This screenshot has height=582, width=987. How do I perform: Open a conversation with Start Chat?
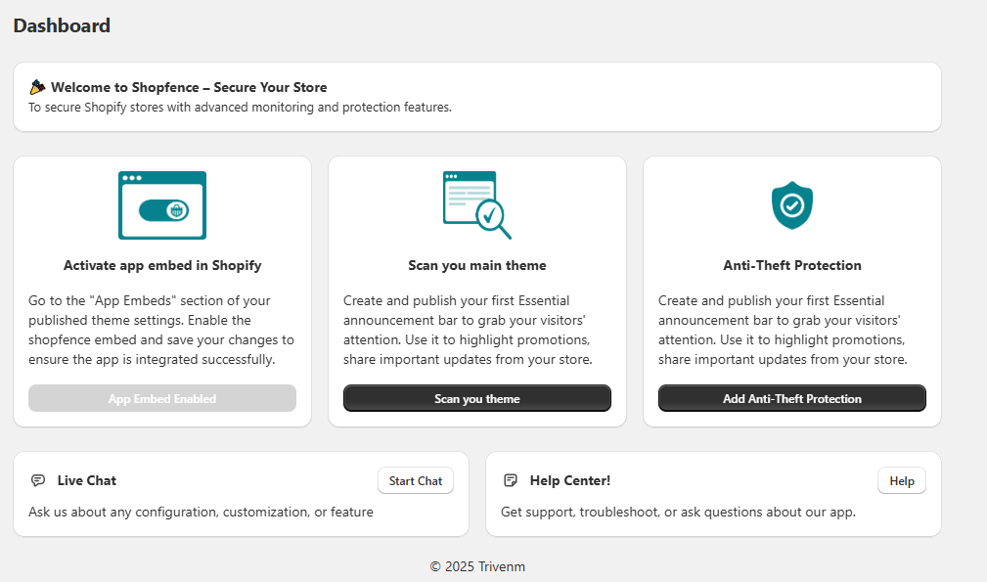(x=416, y=480)
